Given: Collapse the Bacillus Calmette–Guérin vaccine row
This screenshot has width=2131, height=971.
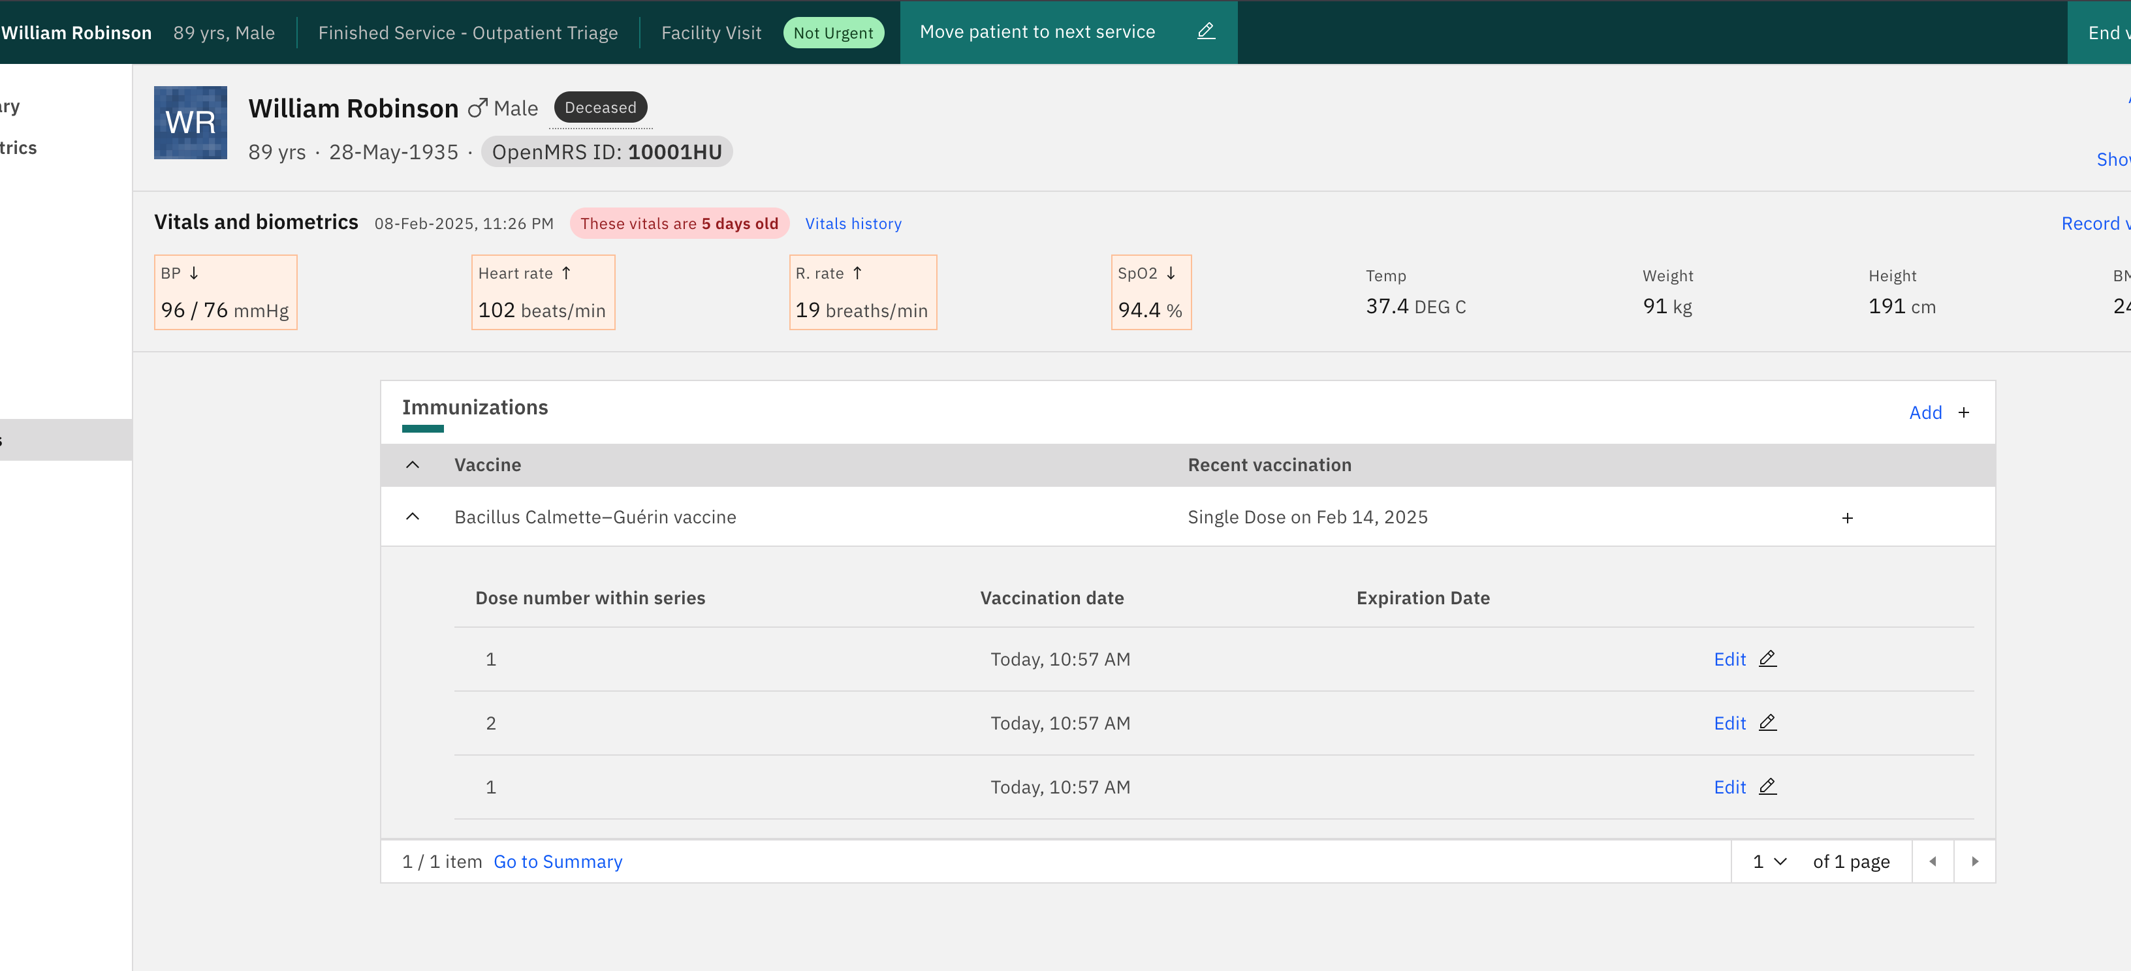Looking at the screenshot, I should [413, 516].
